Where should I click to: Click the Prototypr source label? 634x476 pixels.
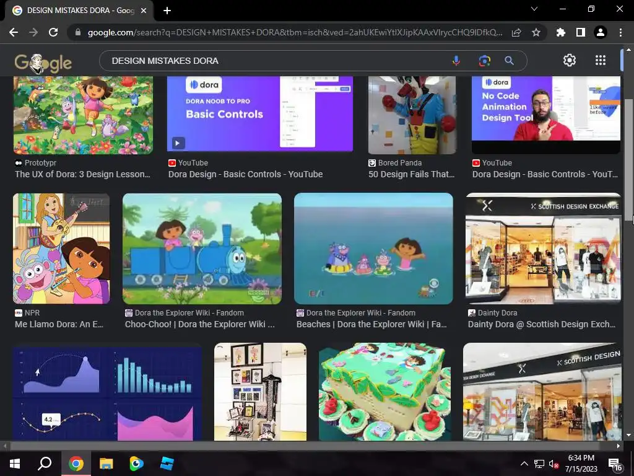(x=40, y=163)
